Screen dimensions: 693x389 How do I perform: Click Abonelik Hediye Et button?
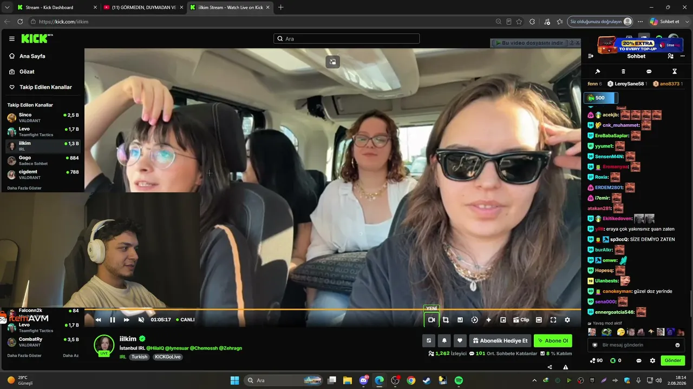pyautogui.click(x=500, y=341)
